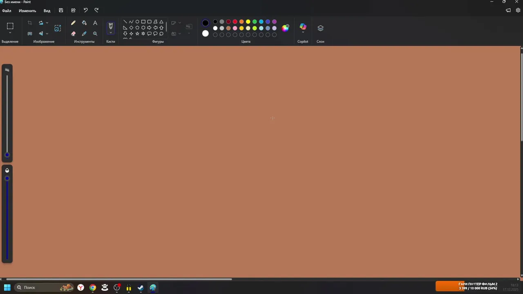Select primary color 1 (black circle)

tap(206, 23)
